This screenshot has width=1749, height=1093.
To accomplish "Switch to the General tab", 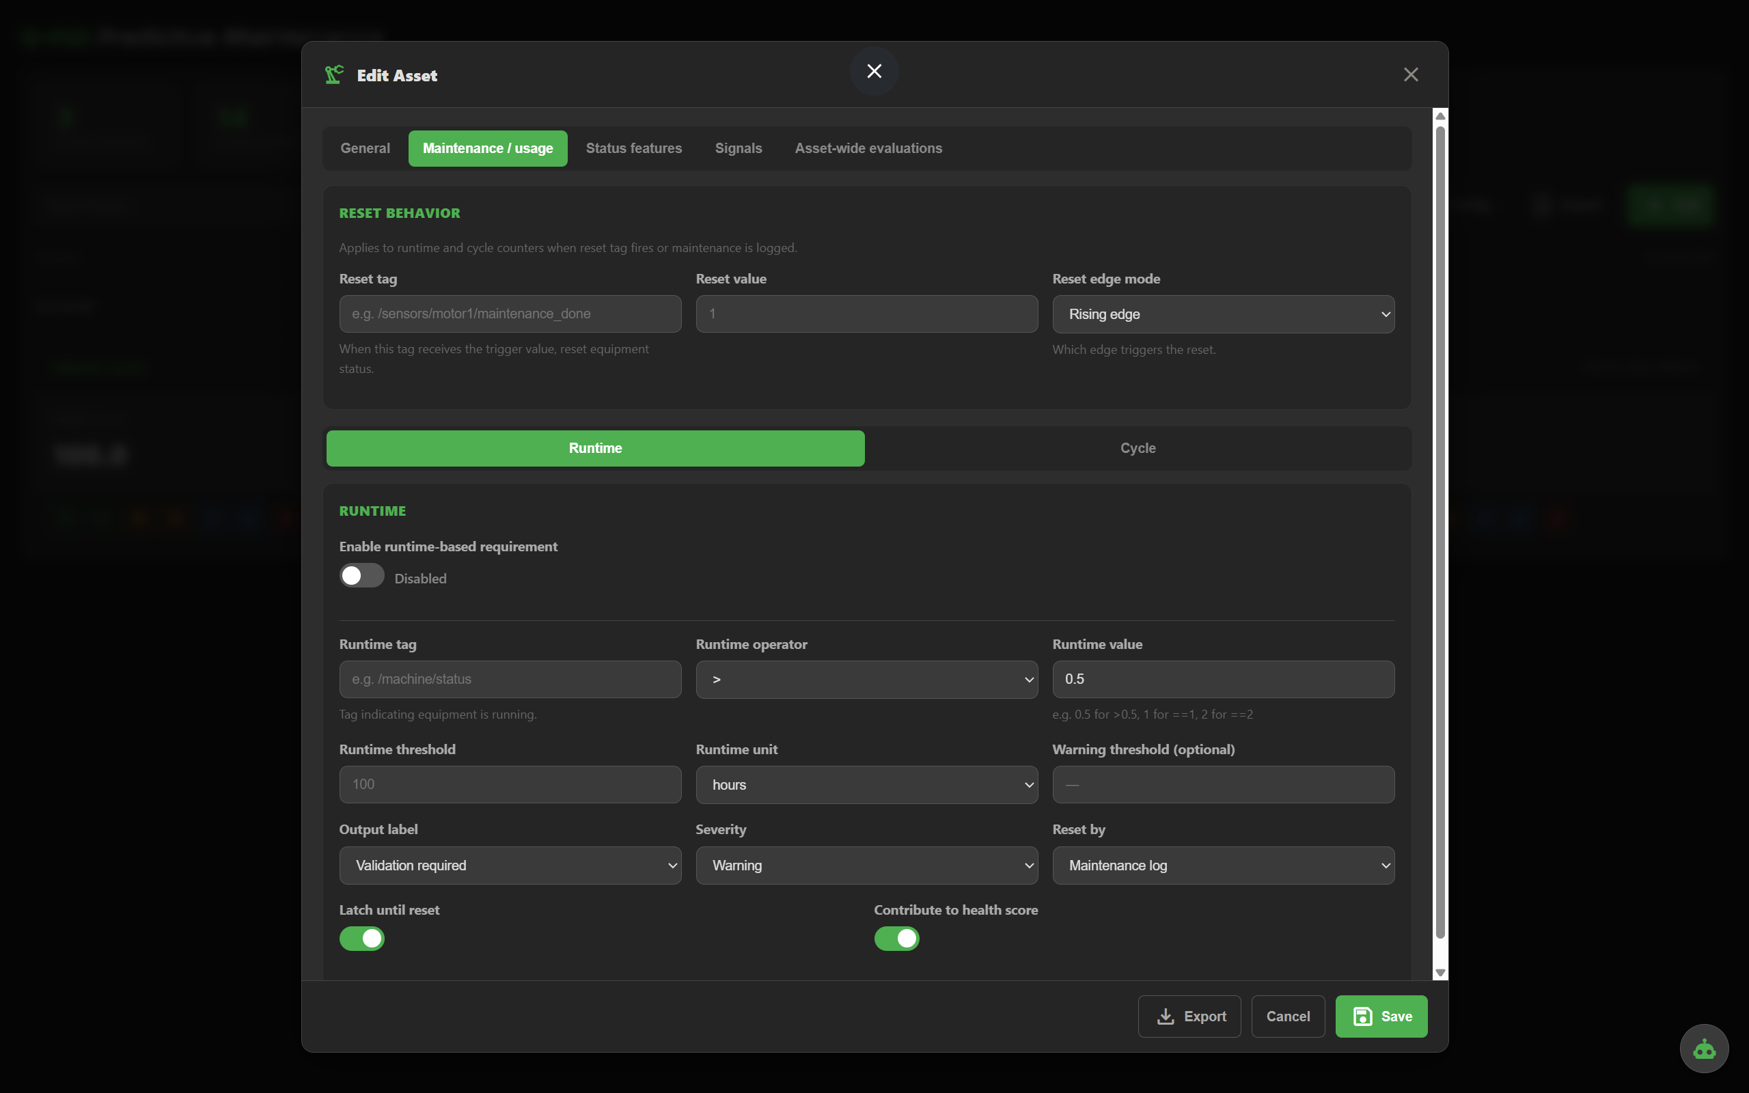I will tap(365, 148).
